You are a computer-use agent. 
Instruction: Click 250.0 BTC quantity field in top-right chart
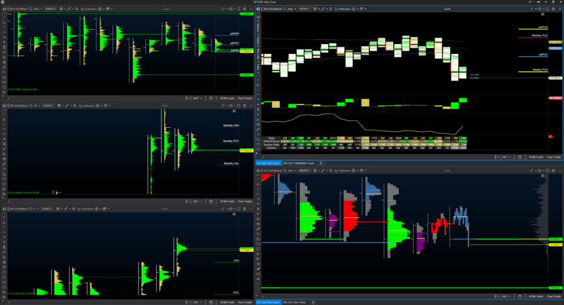pyautogui.click(x=303, y=9)
